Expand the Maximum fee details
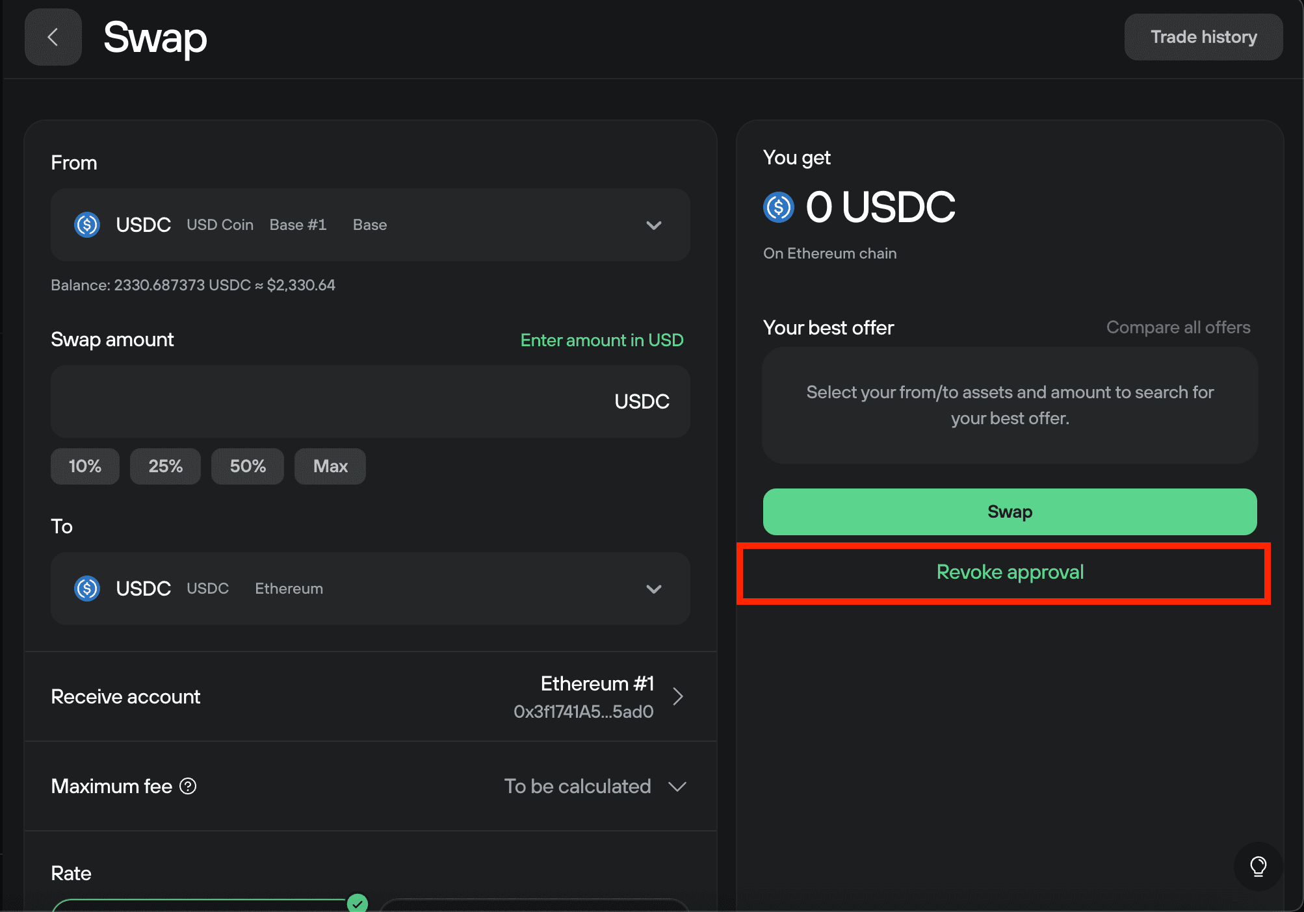This screenshot has width=1304, height=912. coord(677,787)
